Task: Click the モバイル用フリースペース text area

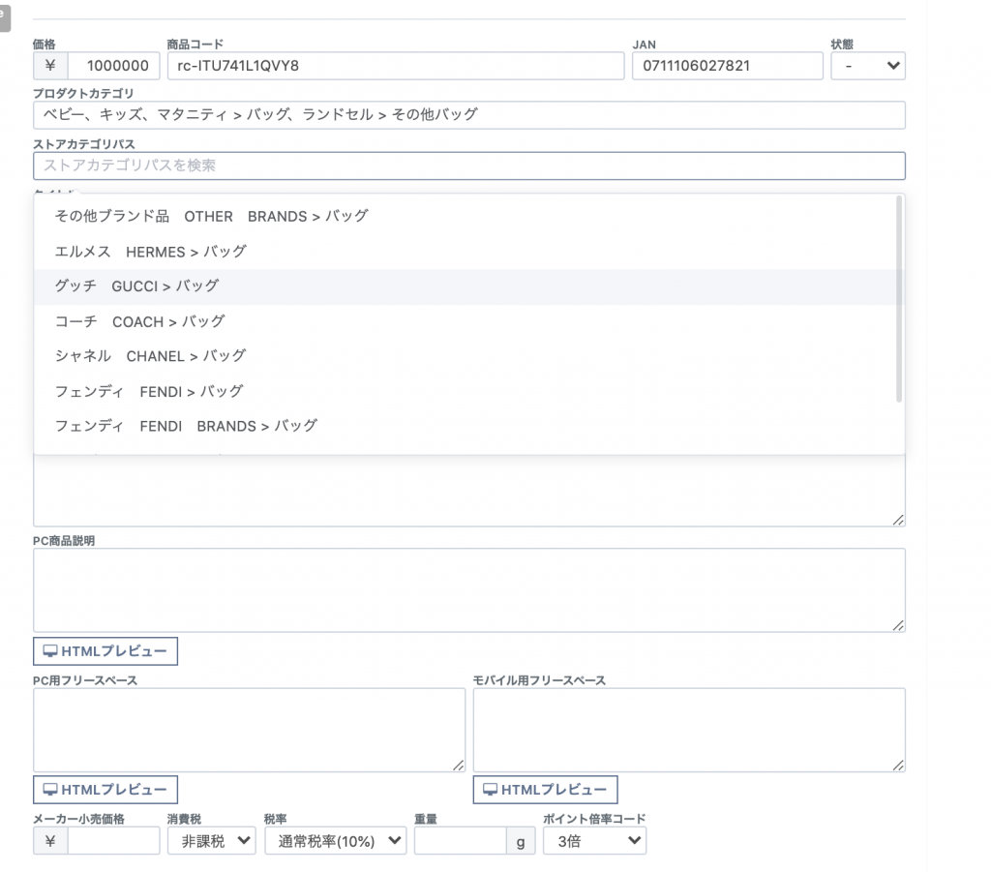Action: pos(689,730)
